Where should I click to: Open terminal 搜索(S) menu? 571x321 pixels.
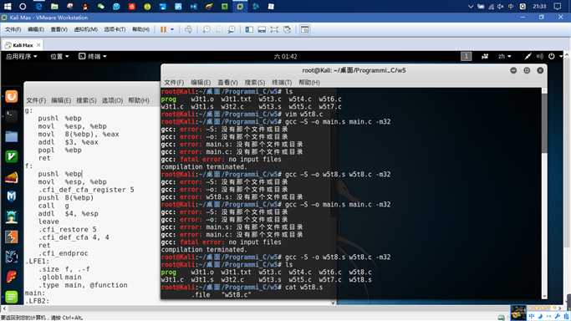click(x=254, y=83)
